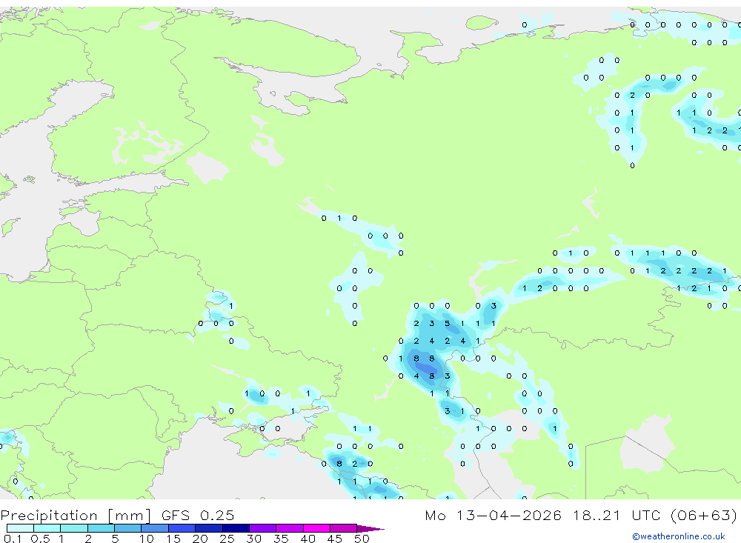Click the '40' legend scale label
This screenshot has width=741, height=543.
click(x=308, y=539)
